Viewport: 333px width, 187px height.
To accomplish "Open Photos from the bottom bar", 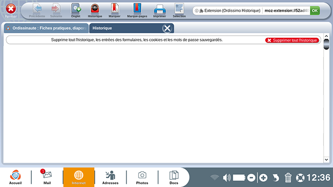I will 142,177.
